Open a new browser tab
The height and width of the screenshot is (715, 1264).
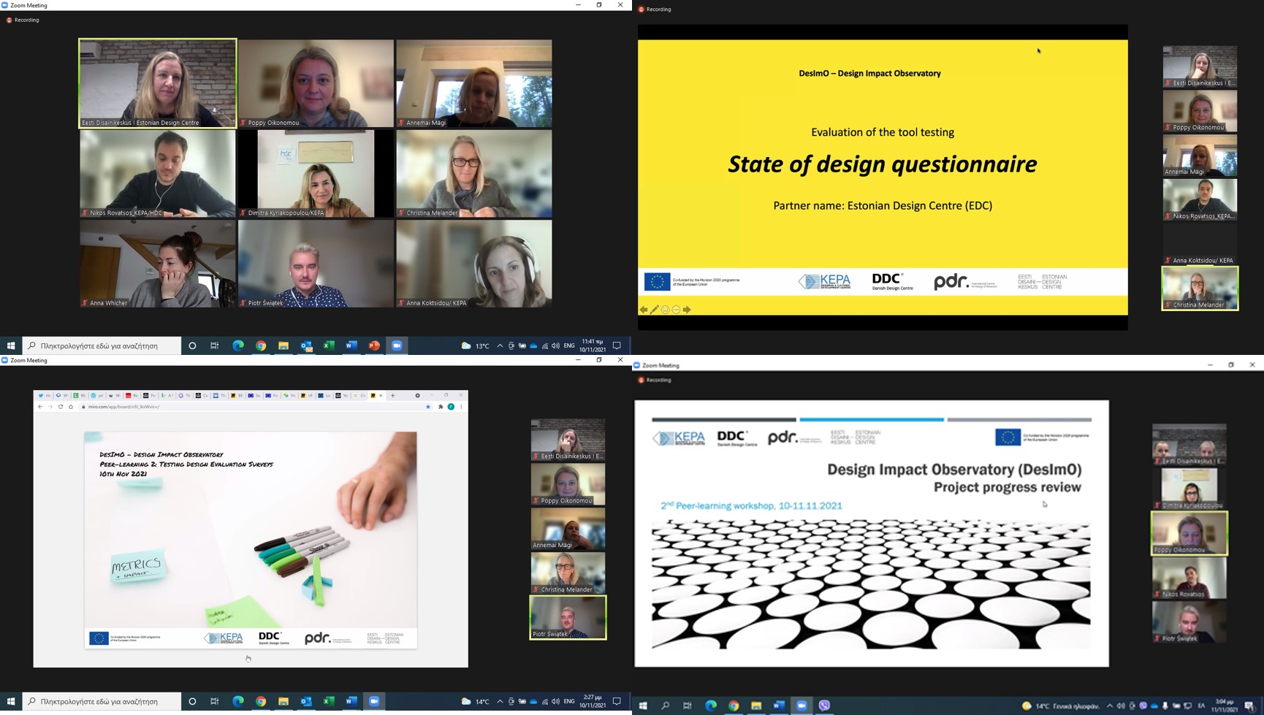click(392, 395)
